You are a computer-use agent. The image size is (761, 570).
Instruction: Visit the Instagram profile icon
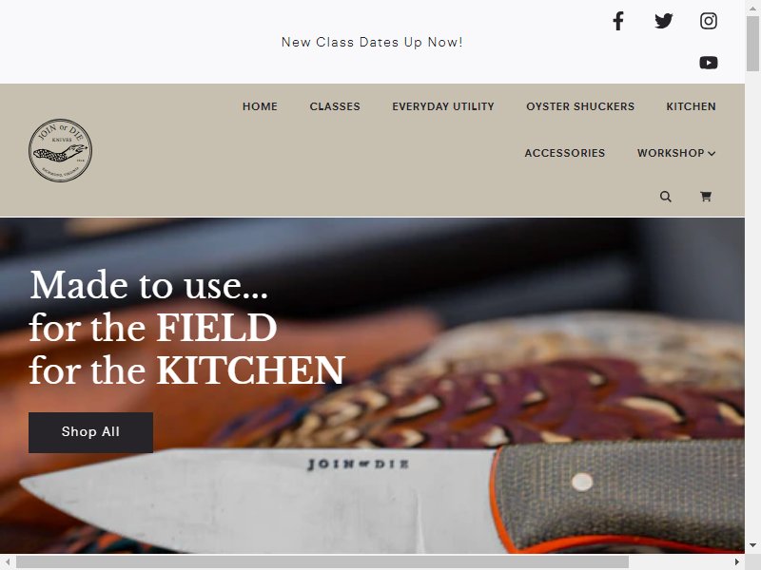708,21
